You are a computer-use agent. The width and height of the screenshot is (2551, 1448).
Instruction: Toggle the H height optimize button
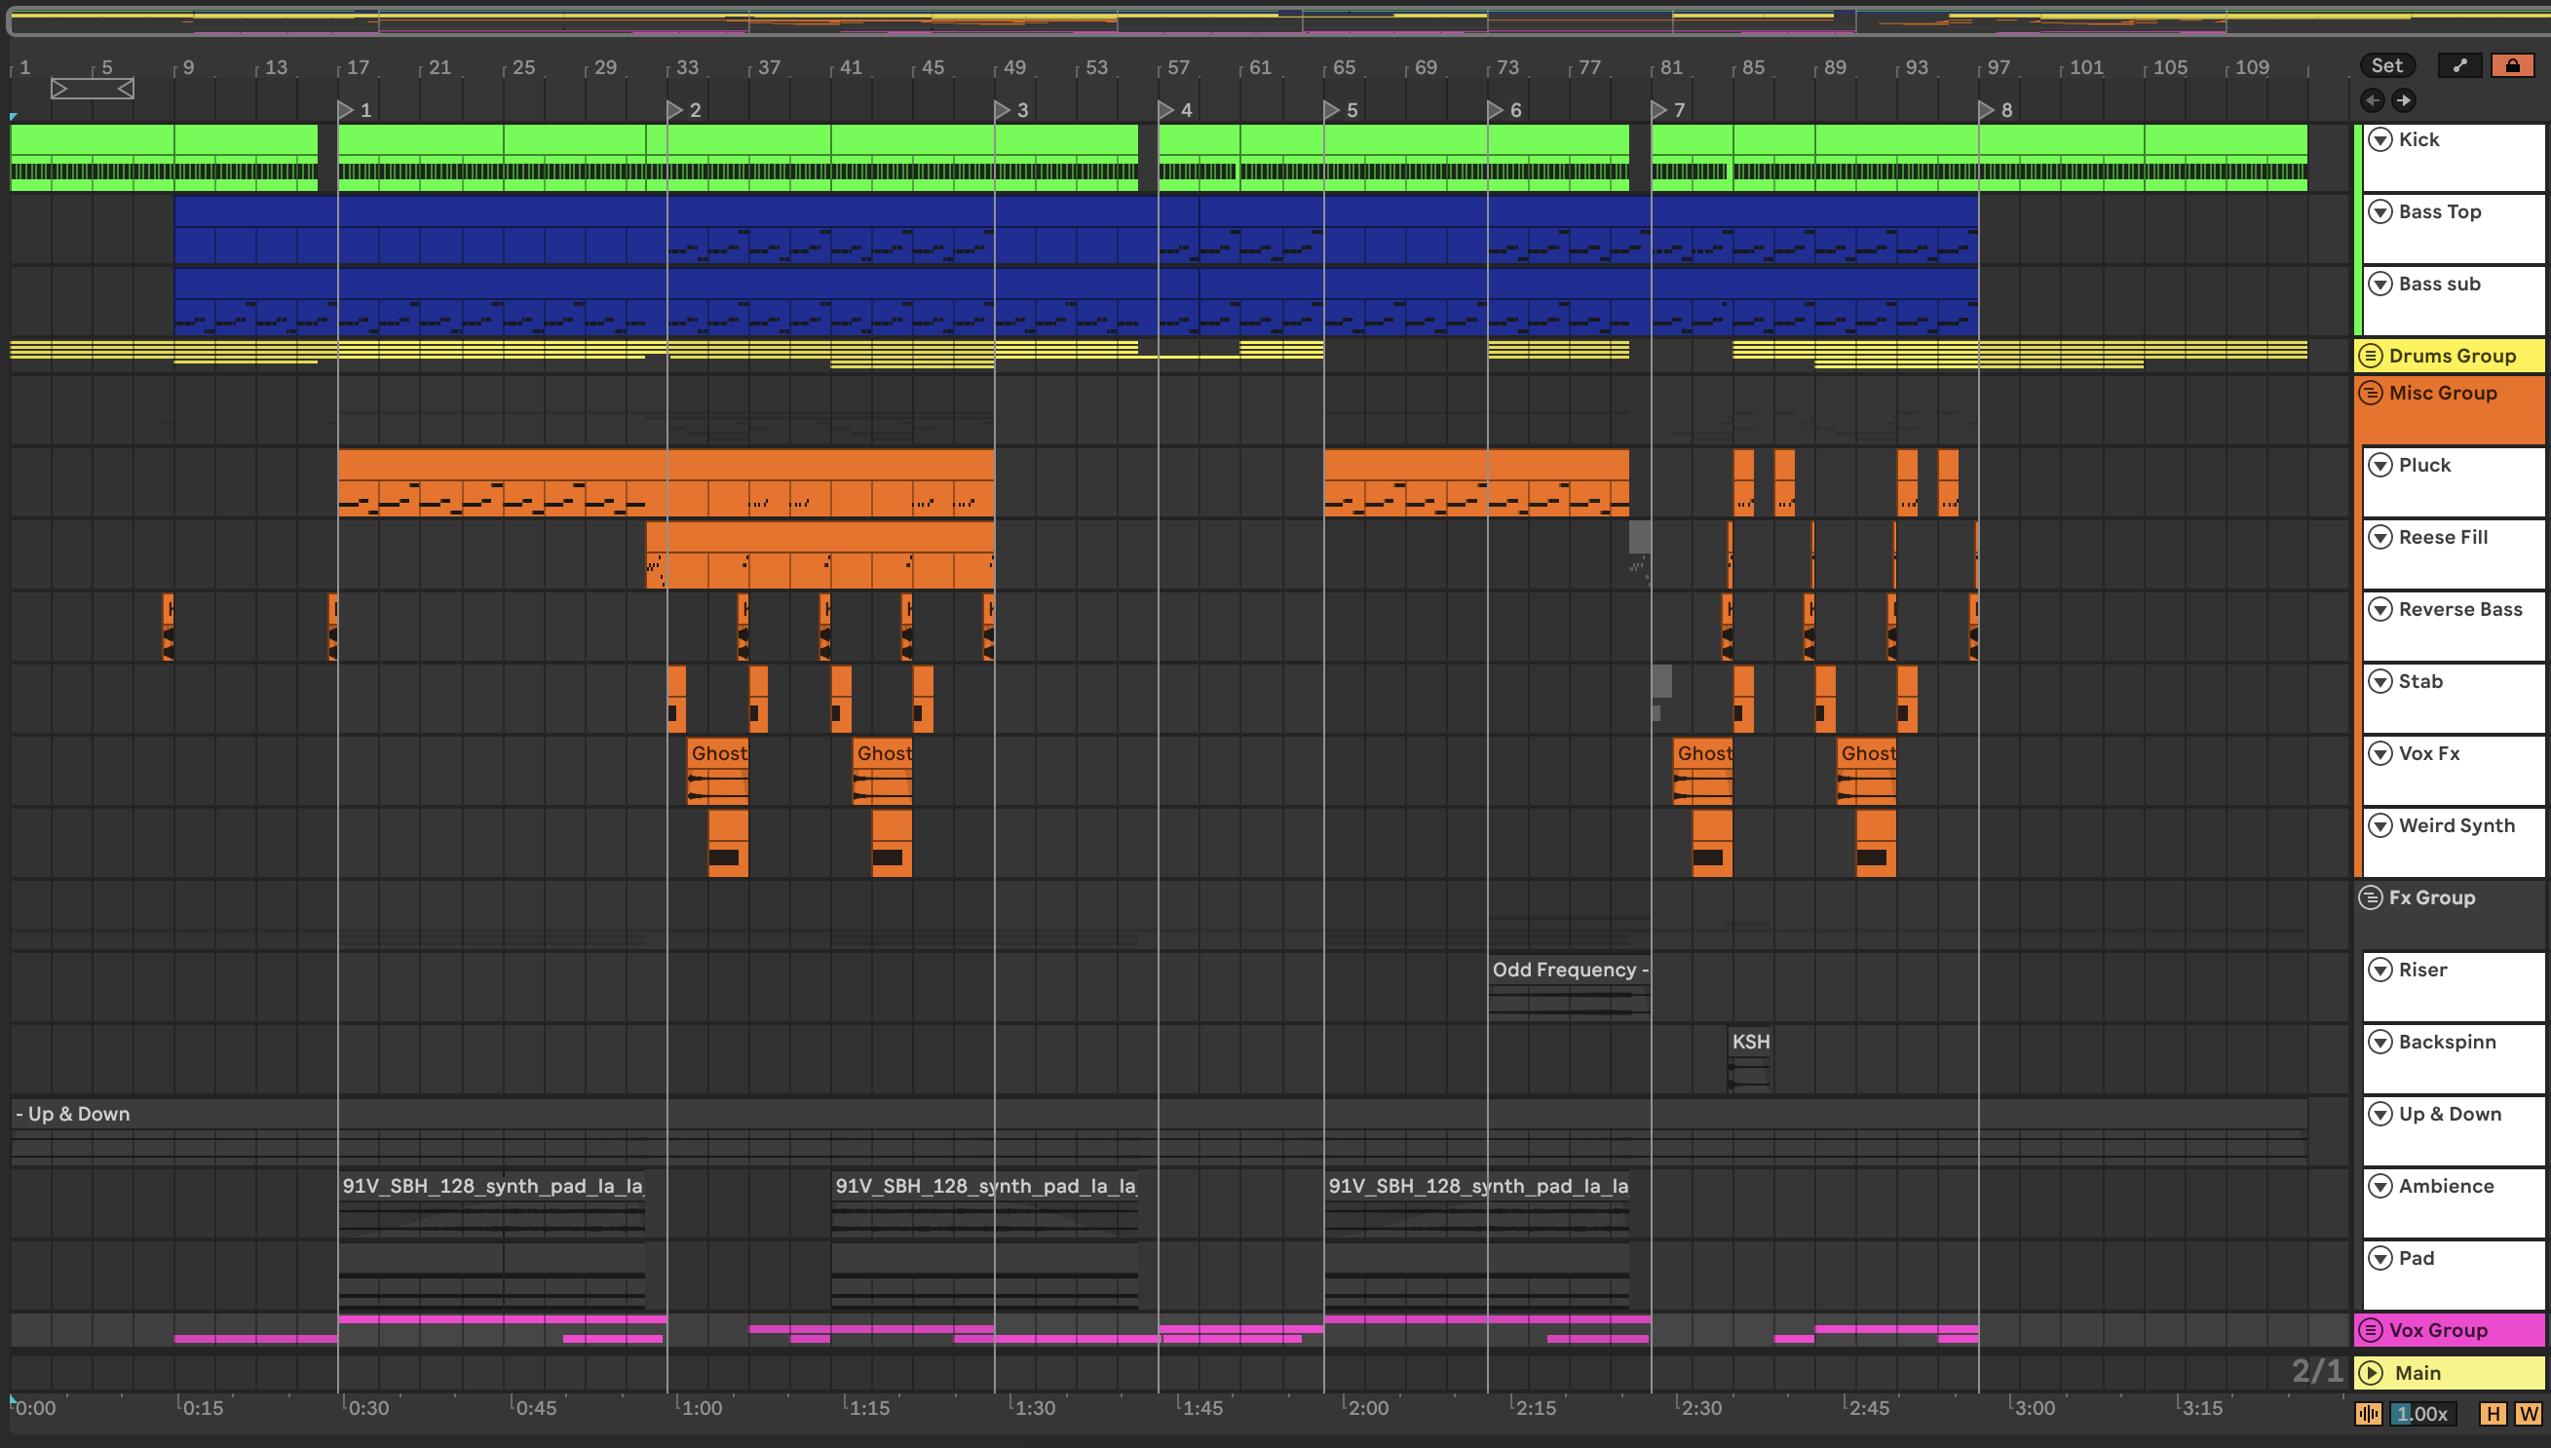coord(2493,1413)
